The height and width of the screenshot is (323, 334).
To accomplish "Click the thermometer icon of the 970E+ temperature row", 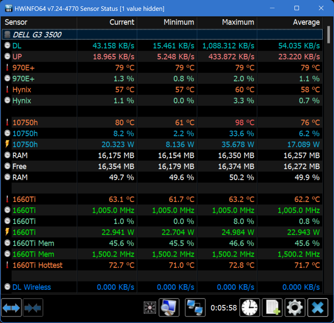I will coord(7,68).
